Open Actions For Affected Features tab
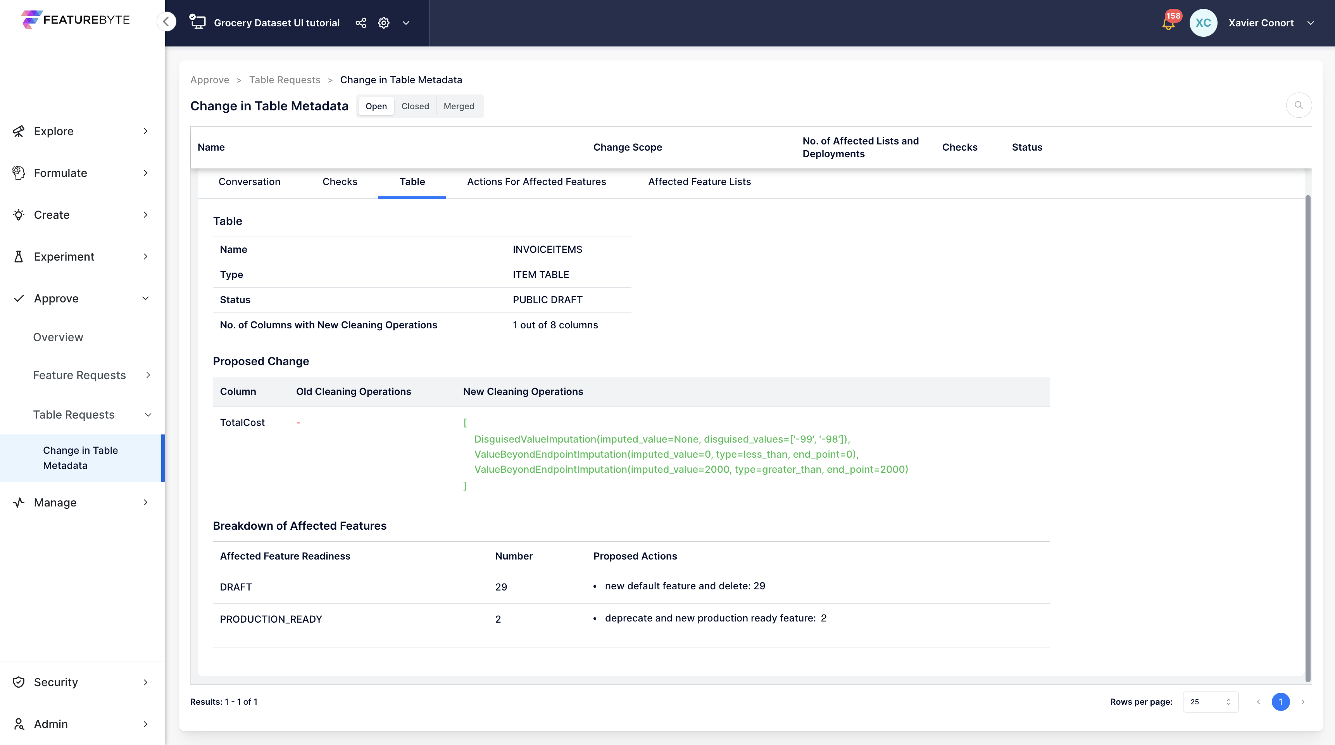 pos(536,182)
